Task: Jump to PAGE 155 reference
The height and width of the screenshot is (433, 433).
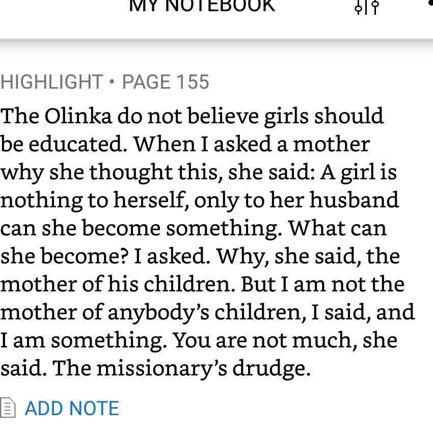Action: coord(166,82)
